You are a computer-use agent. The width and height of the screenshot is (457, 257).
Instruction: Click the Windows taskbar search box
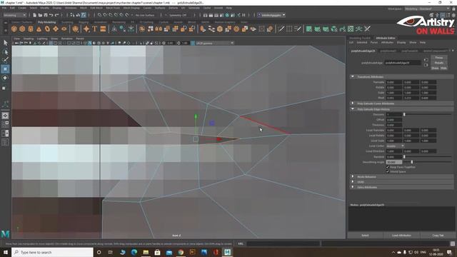coord(53,252)
